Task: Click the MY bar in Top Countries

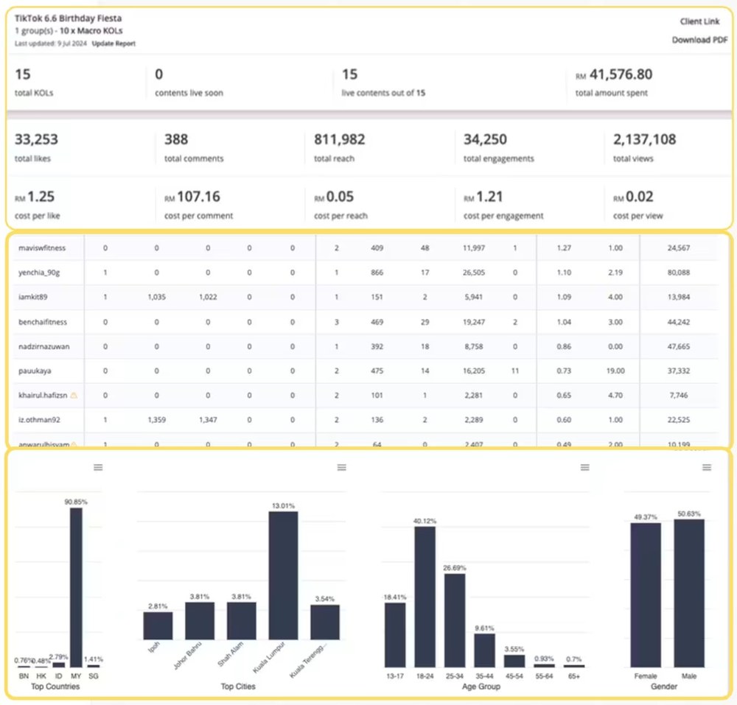Action: [76, 587]
